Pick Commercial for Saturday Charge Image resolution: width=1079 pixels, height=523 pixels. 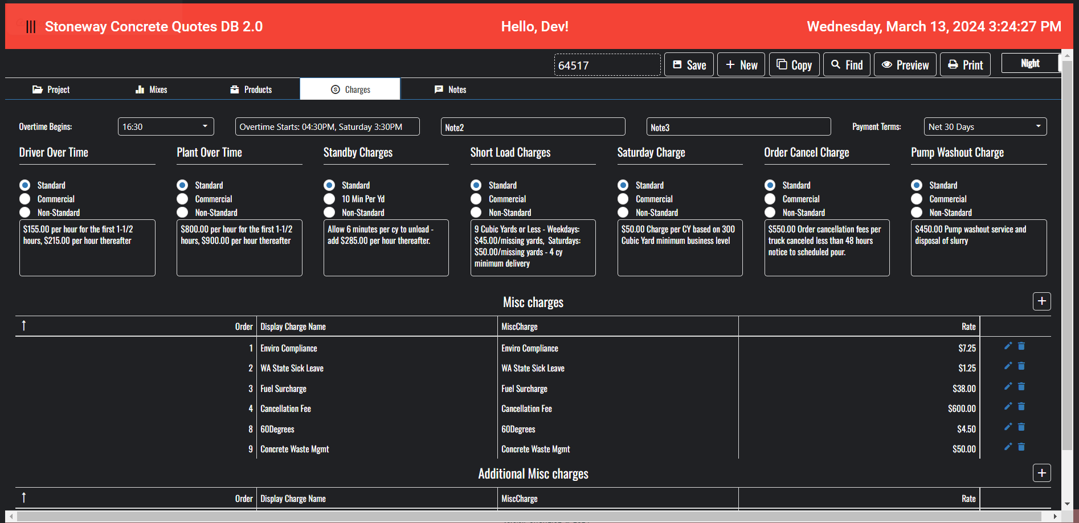[x=623, y=199]
